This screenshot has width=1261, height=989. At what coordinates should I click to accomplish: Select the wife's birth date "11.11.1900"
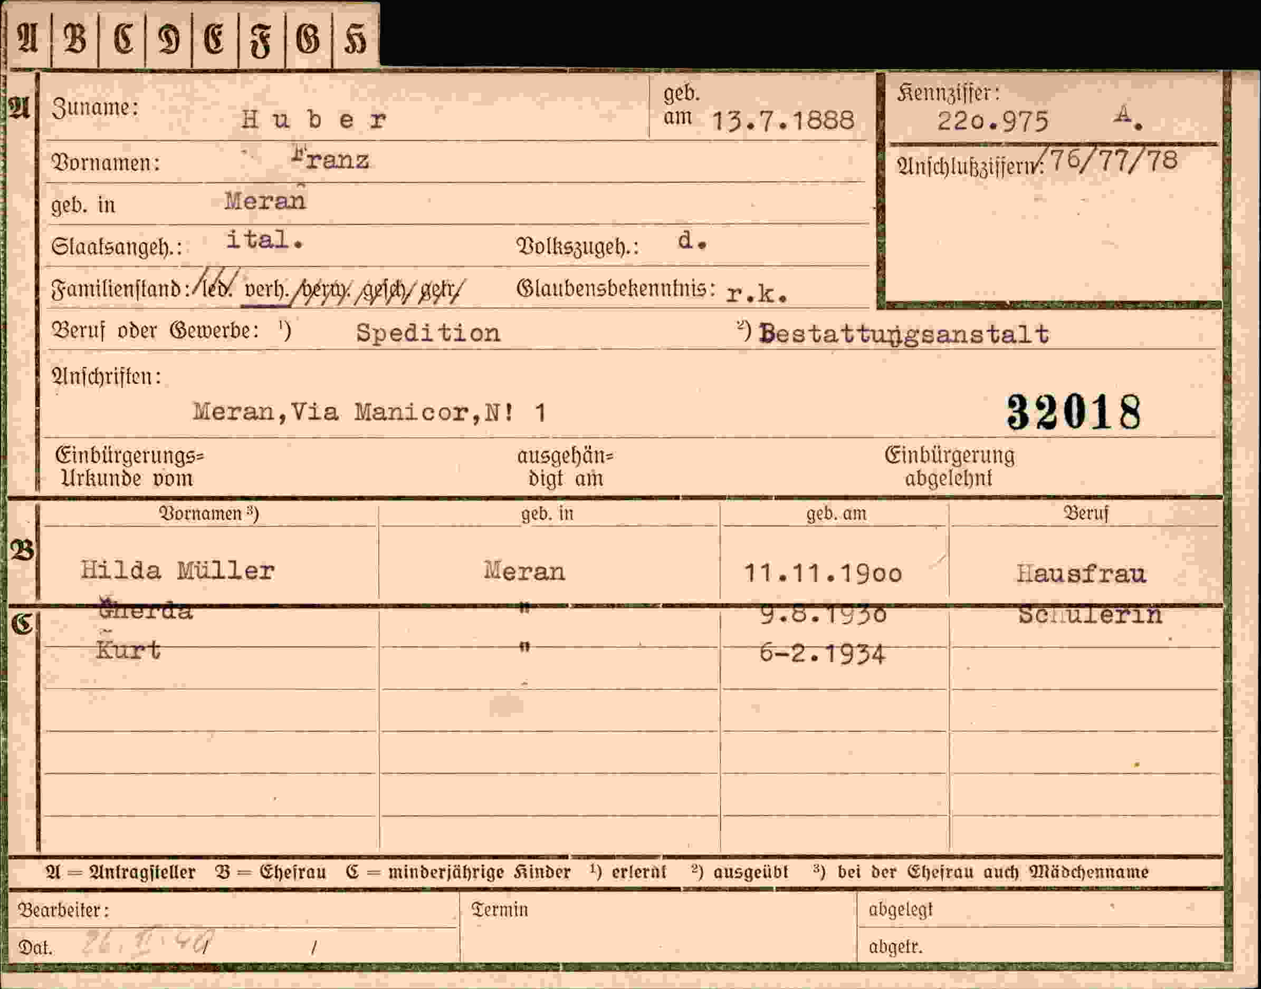coord(823,573)
